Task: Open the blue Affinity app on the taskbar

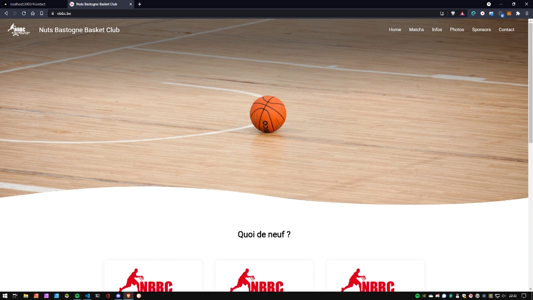Action: click(x=56, y=296)
